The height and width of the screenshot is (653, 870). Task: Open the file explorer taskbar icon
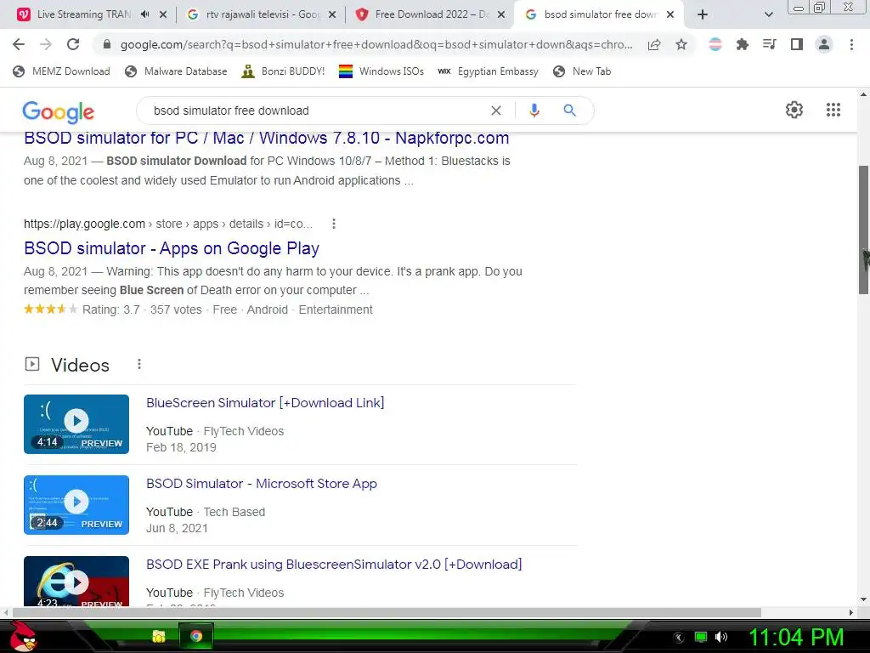tap(159, 636)
